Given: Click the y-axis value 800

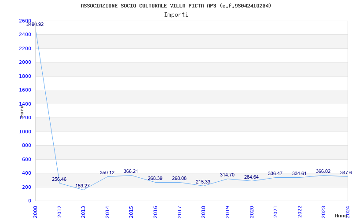Looking at the screenshot, I should [x=27, y=146].
